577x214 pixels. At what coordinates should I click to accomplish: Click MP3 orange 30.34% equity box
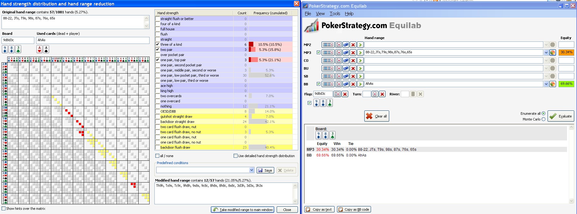point(566,52)
